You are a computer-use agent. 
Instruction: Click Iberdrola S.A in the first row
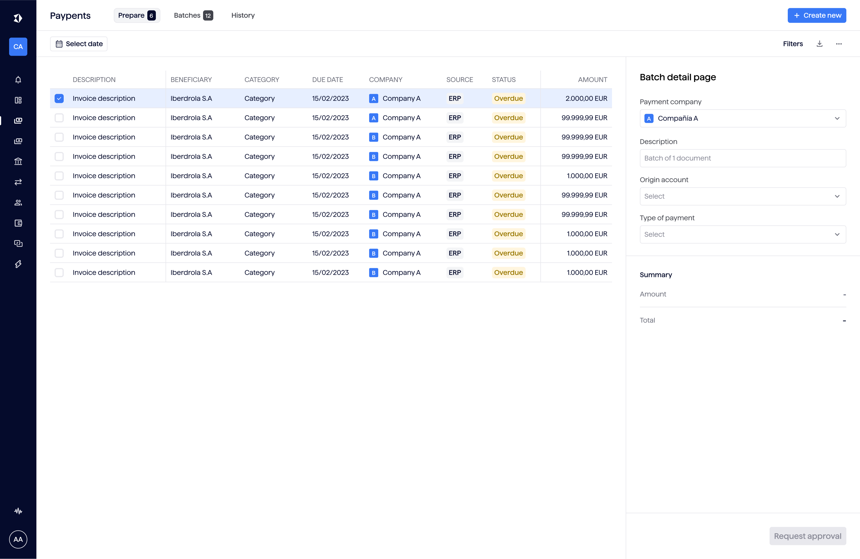coord(191,98)
